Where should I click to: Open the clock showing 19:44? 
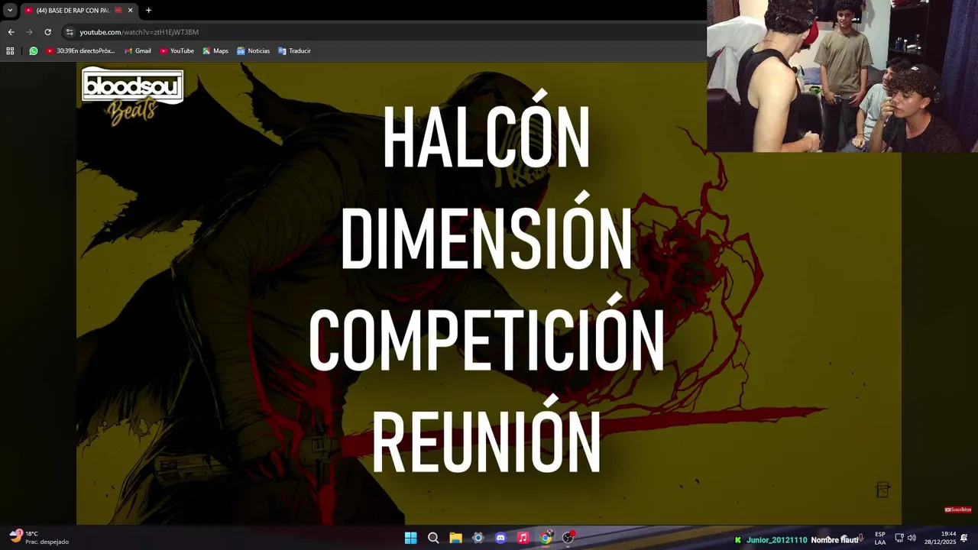click(x=940, y=538)
